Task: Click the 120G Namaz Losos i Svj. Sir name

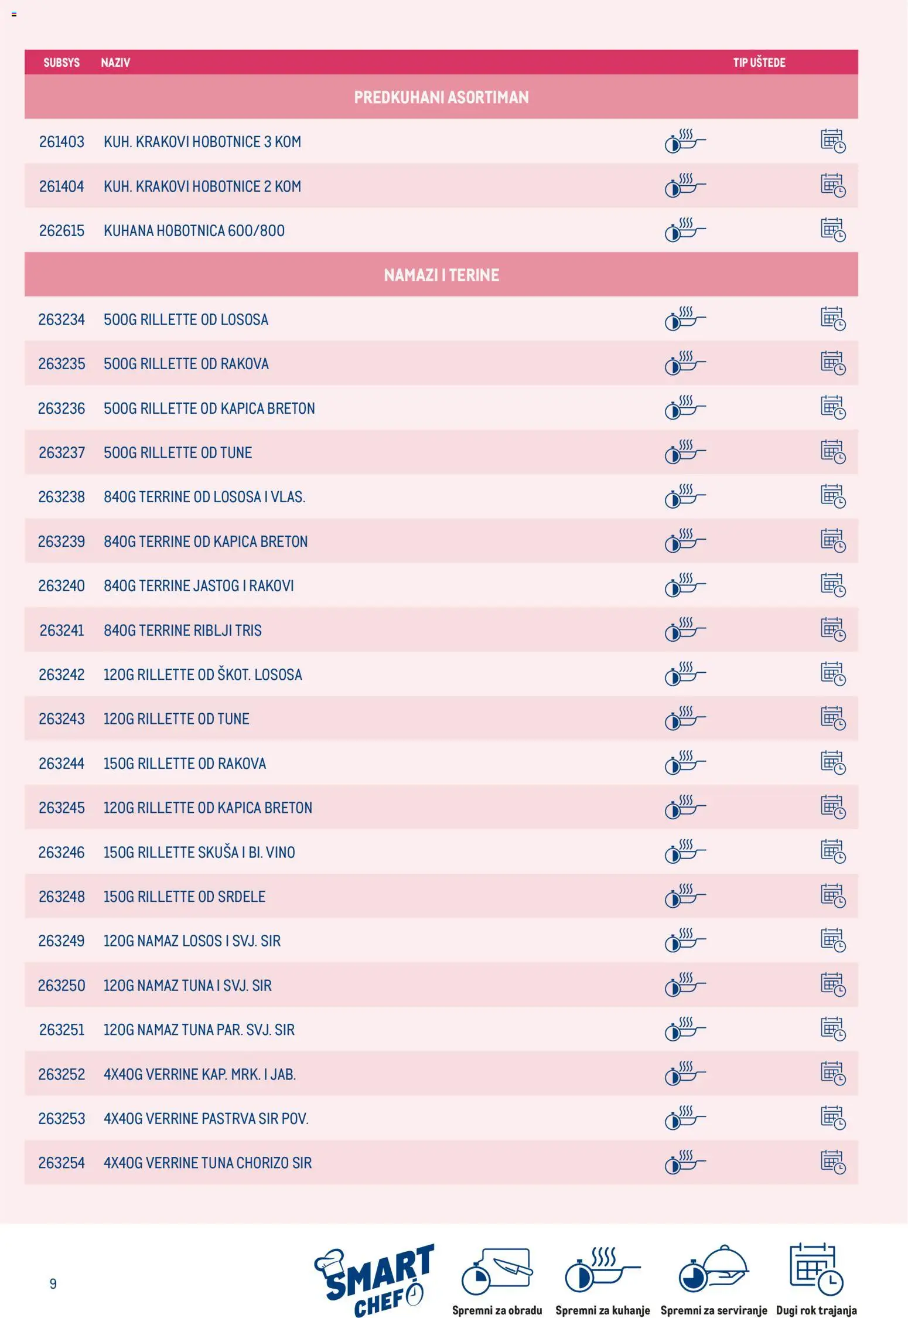Action: [192, 941]
